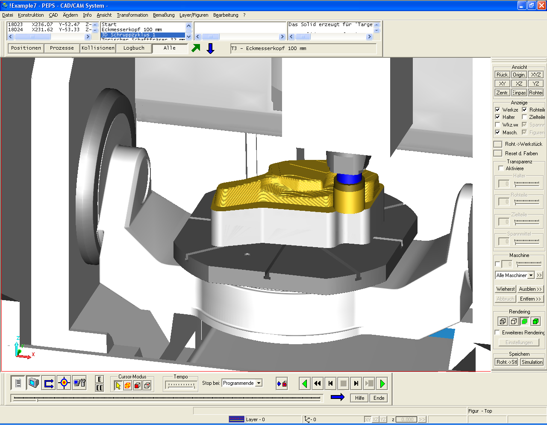Select wireframe cube cursor mode
The width and height of the screenshot is (547, 425).
(x=127, y=386)
